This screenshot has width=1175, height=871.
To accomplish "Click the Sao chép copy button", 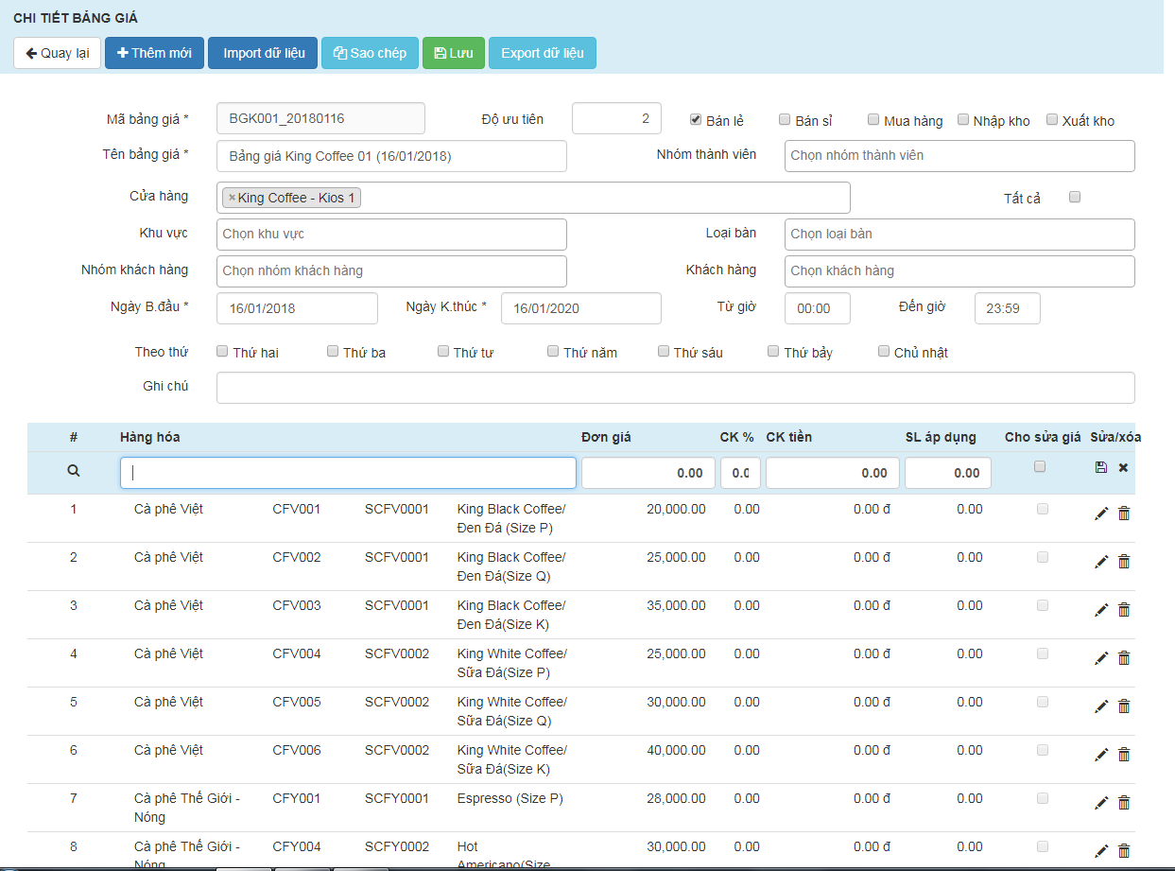I will tap(370, 53).
